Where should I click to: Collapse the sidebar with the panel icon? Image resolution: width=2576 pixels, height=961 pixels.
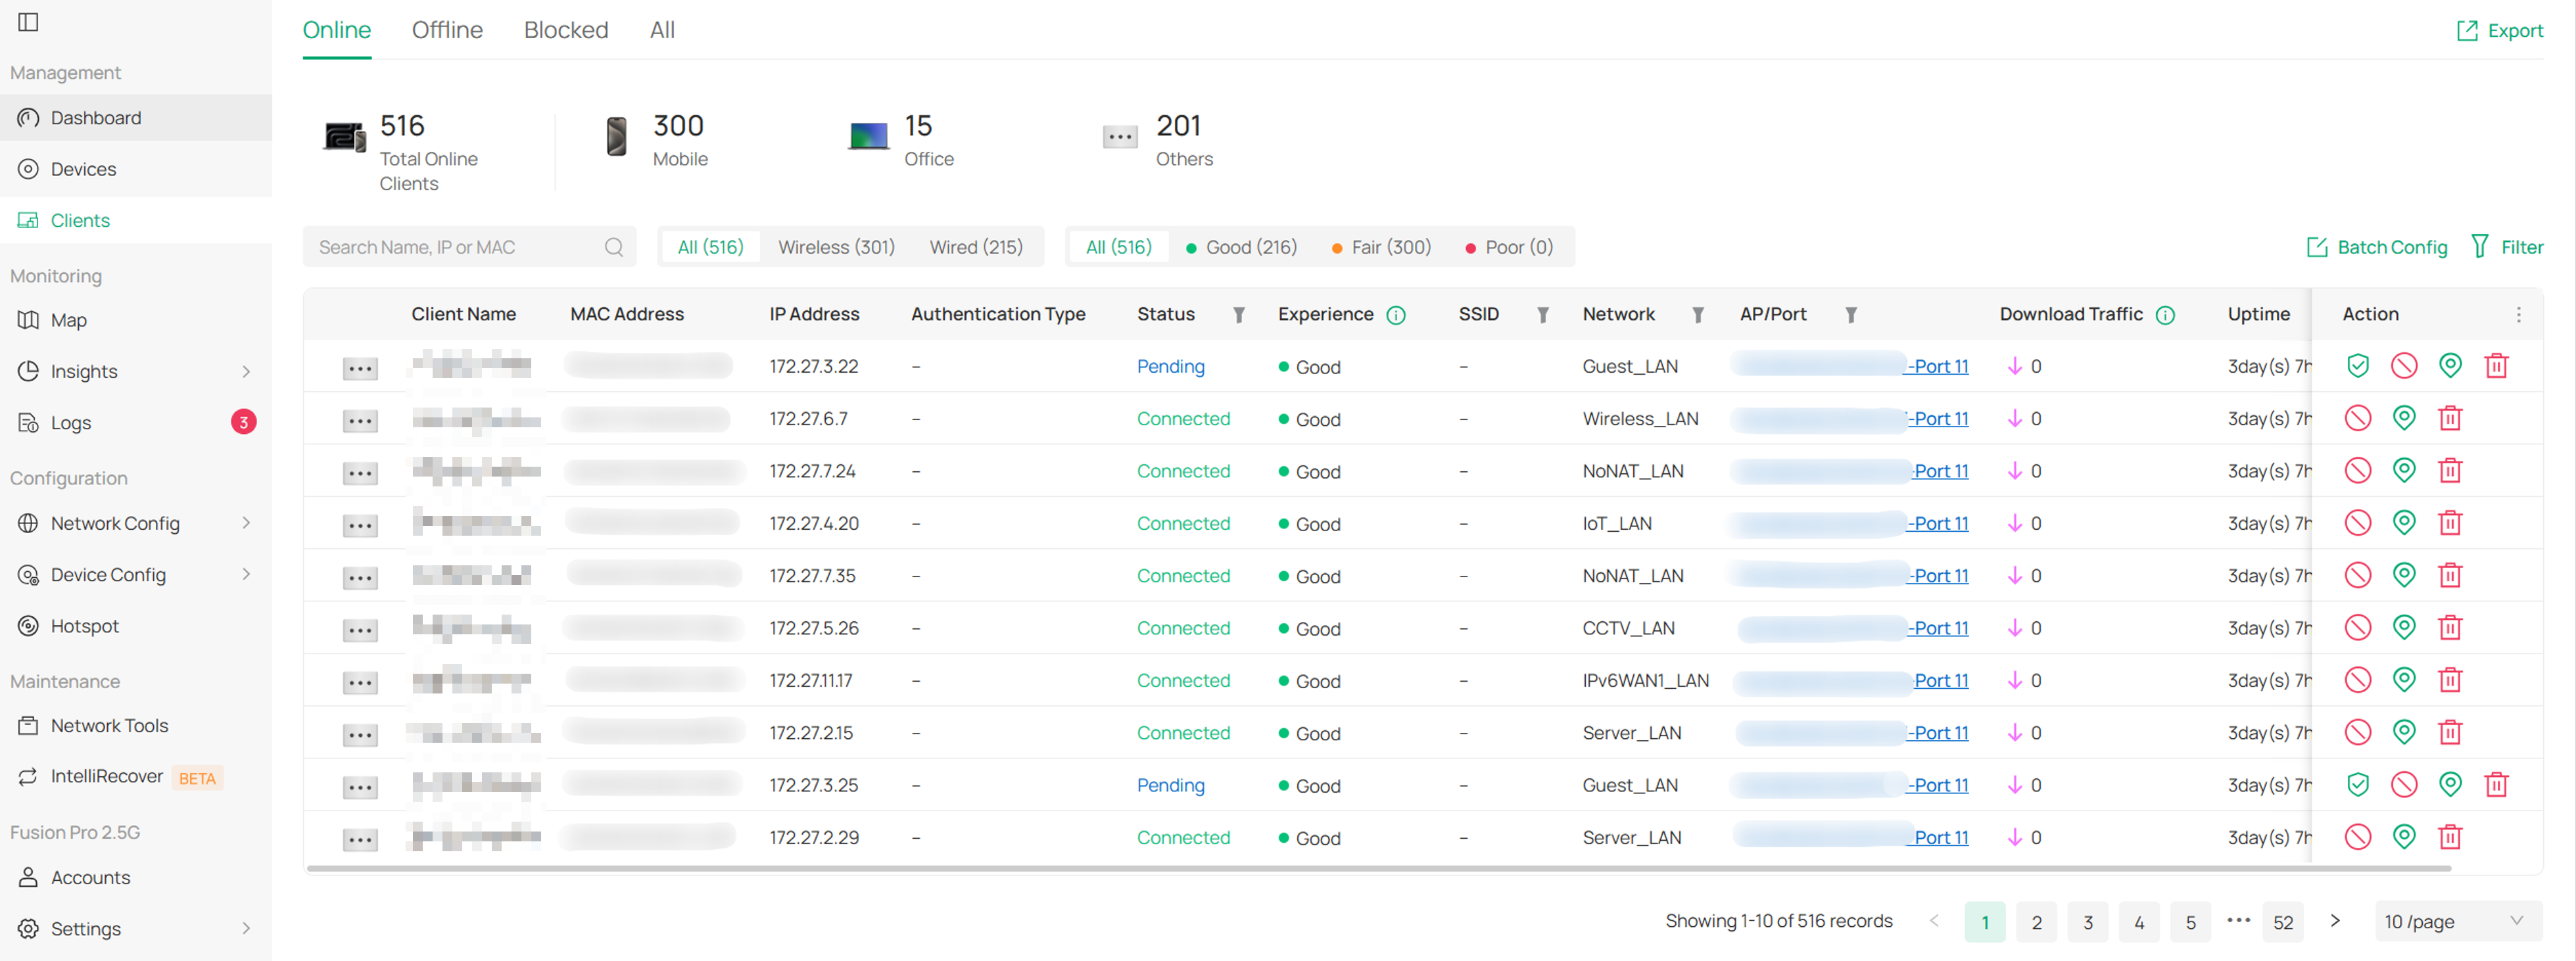pyautogui.click(x=28, y=22)
